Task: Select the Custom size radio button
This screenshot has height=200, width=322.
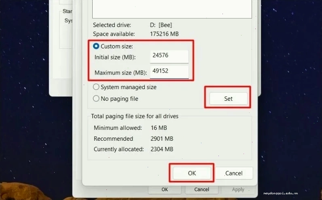Action: pos(96,46)
